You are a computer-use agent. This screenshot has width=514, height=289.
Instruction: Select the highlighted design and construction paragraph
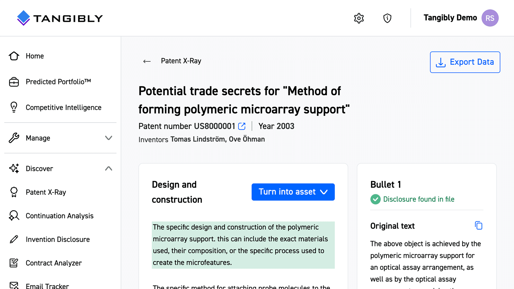coord(243,245)
